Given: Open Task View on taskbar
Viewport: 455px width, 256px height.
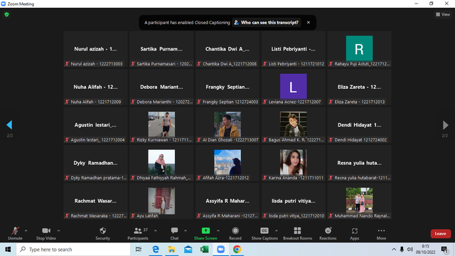Looking at the screenshot, I should (139, 250).
